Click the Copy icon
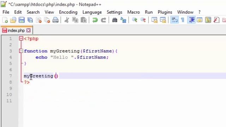This screenshot has width=226, height=127. point(75,20)
